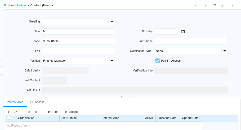Sort by the Interest Area column header
The height and width of the screenshot is (130, 241).
tap(123, 118)
